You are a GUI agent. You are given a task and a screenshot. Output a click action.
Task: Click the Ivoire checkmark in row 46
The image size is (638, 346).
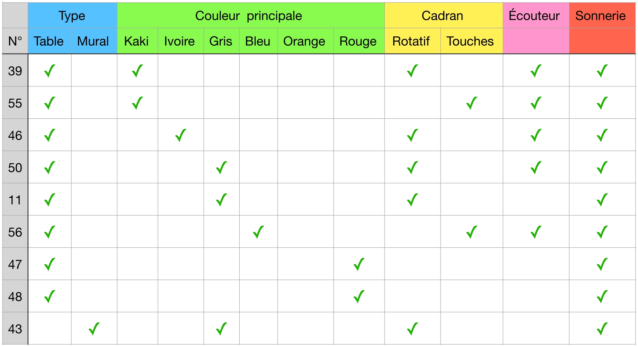click(x=181, y=135)
